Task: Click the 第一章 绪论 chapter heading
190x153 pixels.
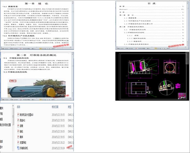Action: 36,3
